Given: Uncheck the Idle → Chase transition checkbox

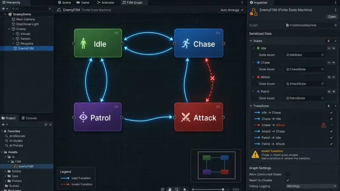Looking at the screenshot, I should (331, 112).
